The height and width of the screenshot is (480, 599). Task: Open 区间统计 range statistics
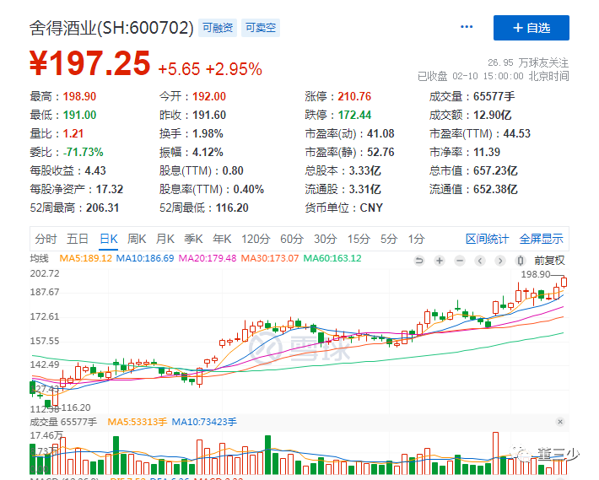click(487, 239)
